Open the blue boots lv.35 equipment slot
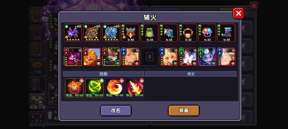The width and height of the screenshot is (288, 129). coord(226,33)
